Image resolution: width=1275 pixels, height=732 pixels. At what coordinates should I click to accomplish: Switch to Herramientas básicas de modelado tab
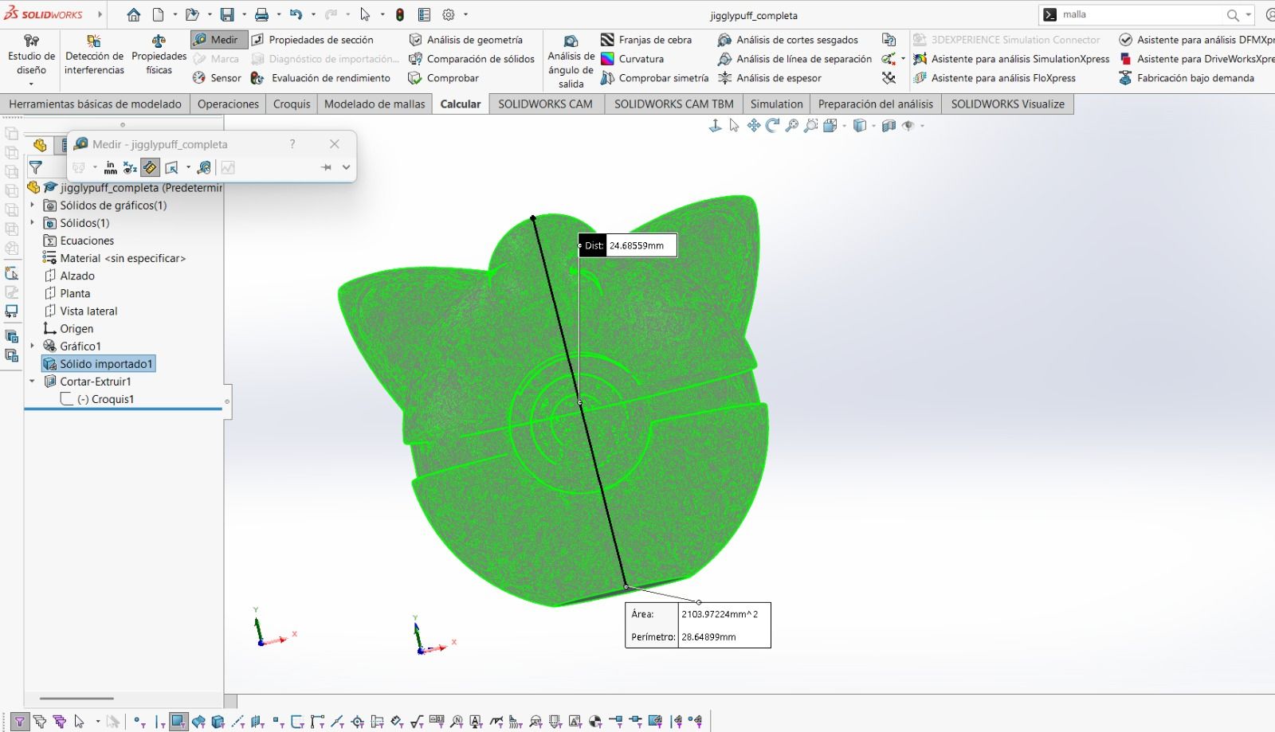95,104
